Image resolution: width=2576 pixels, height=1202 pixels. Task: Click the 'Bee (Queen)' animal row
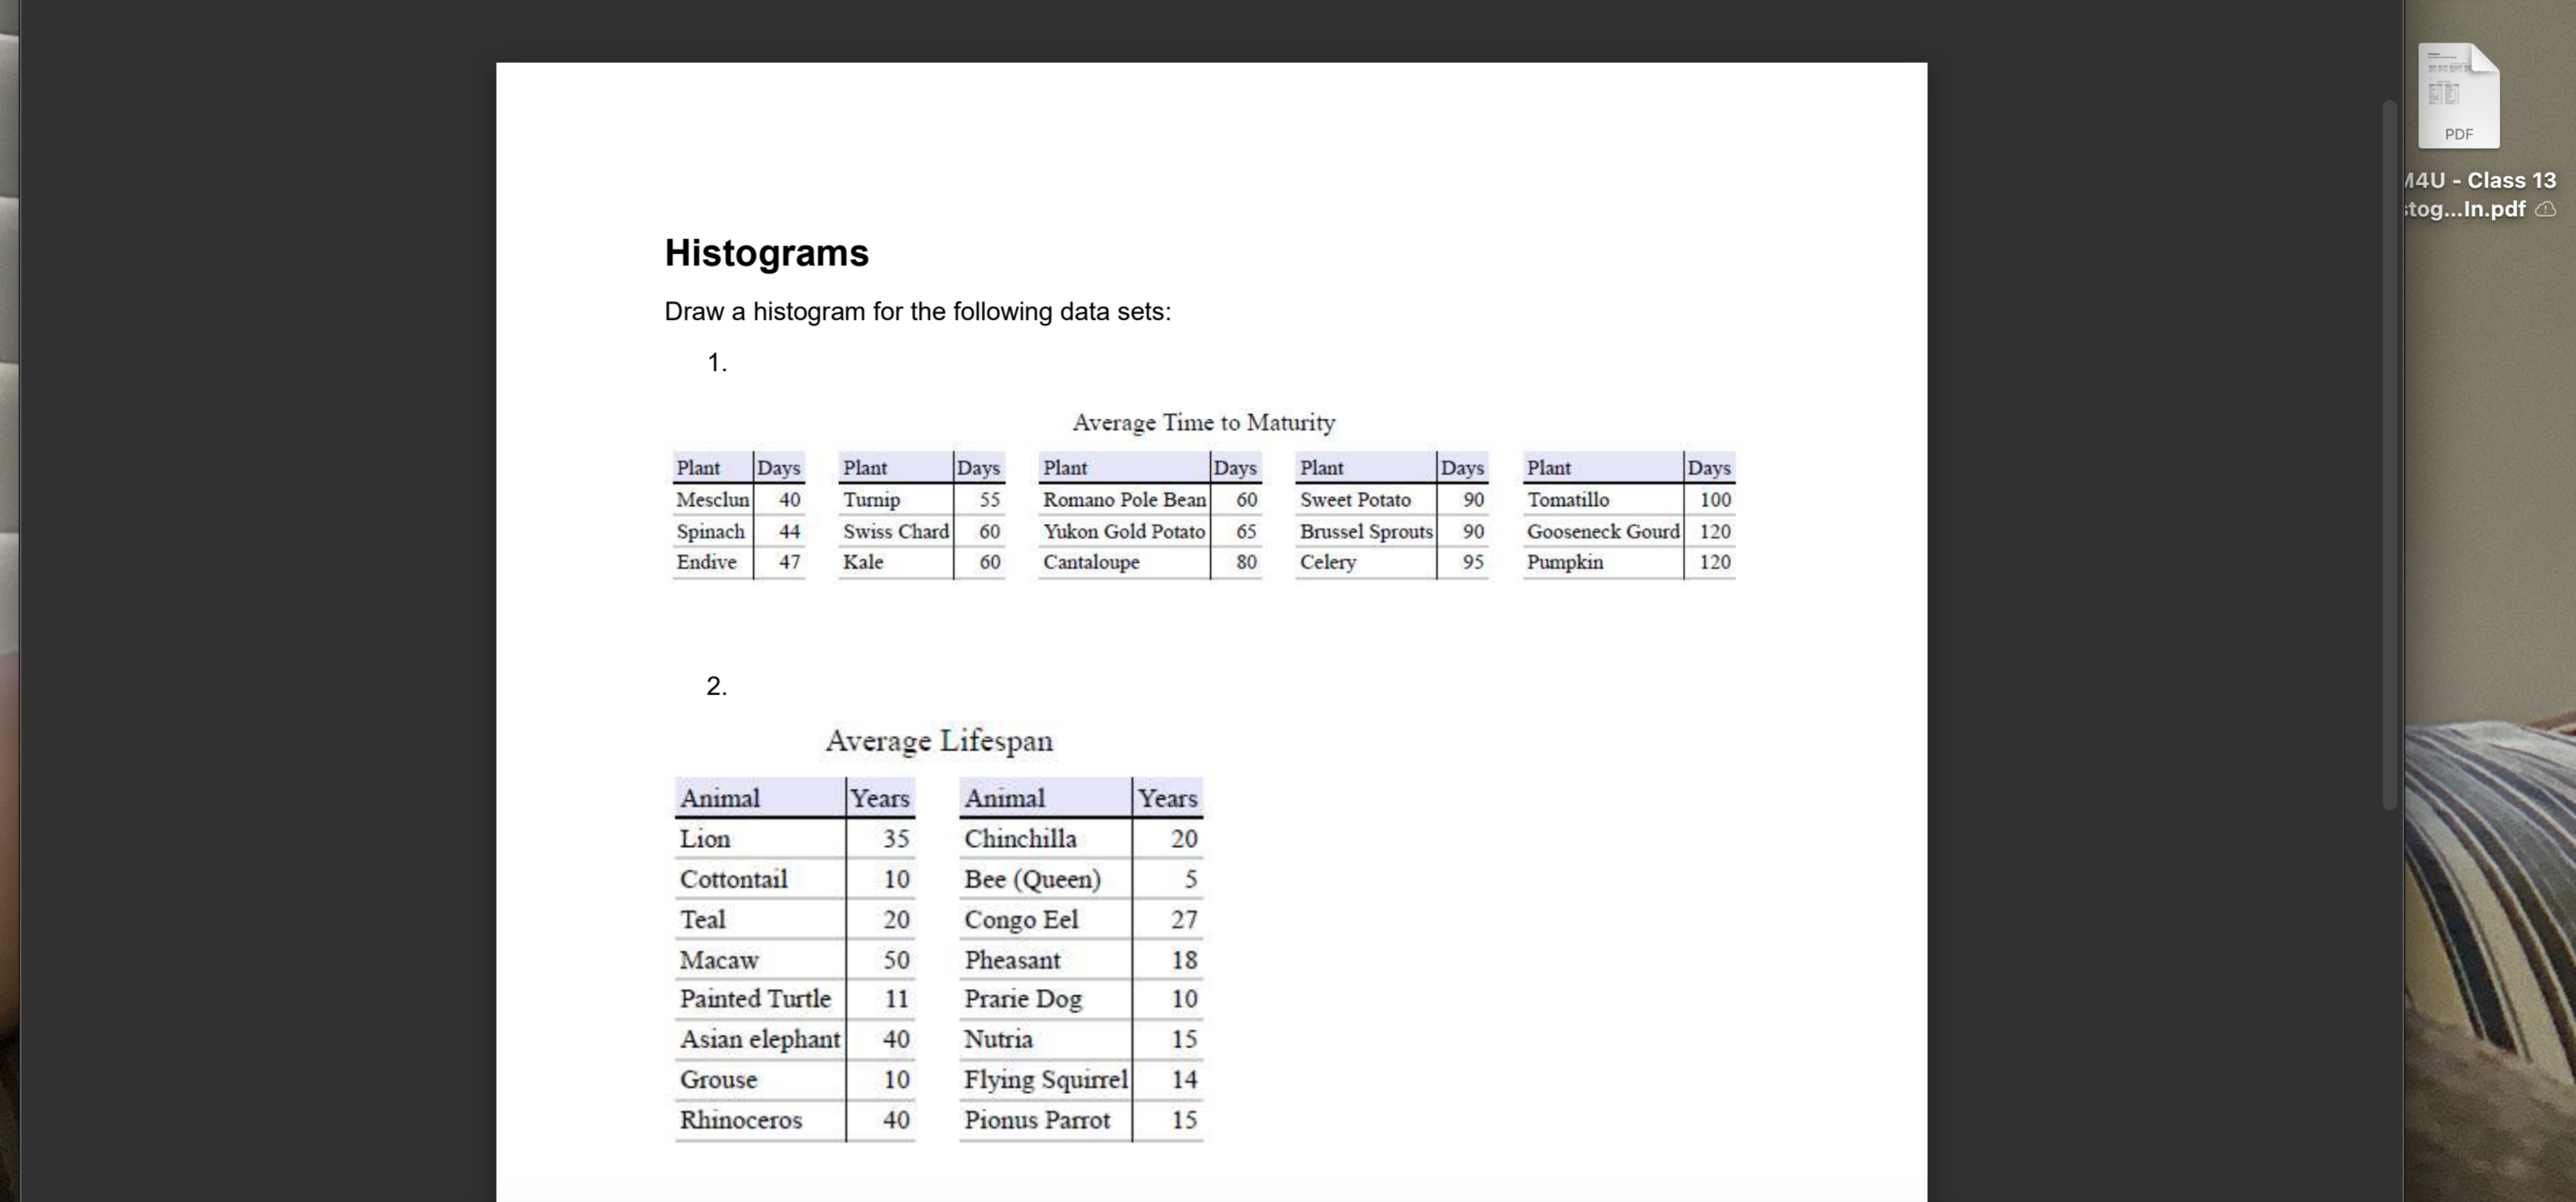tap(1081, 879)
